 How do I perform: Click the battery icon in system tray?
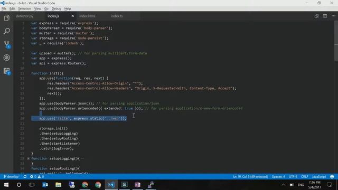point(292,185)
